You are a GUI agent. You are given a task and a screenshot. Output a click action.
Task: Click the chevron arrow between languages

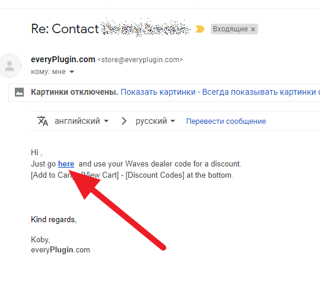(124, 121)
